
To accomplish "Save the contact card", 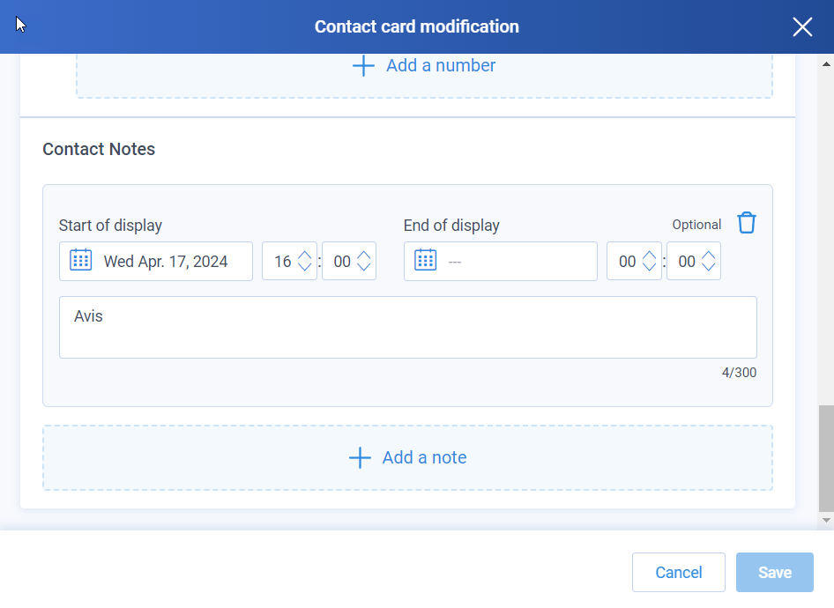I will [x=775, y=573].
